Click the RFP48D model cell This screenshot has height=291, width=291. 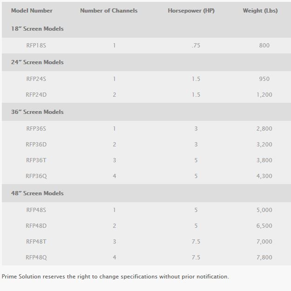click(36, 226)
